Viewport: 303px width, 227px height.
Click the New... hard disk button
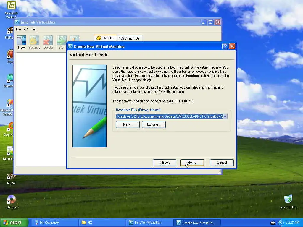pyautogui.click(x=128, y=124)
